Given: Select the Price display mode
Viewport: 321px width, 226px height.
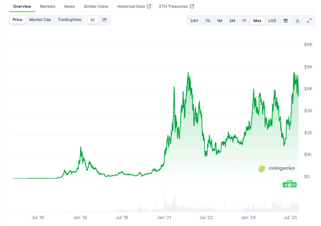Looking at the screenshot, I should (x=17, y=20).
